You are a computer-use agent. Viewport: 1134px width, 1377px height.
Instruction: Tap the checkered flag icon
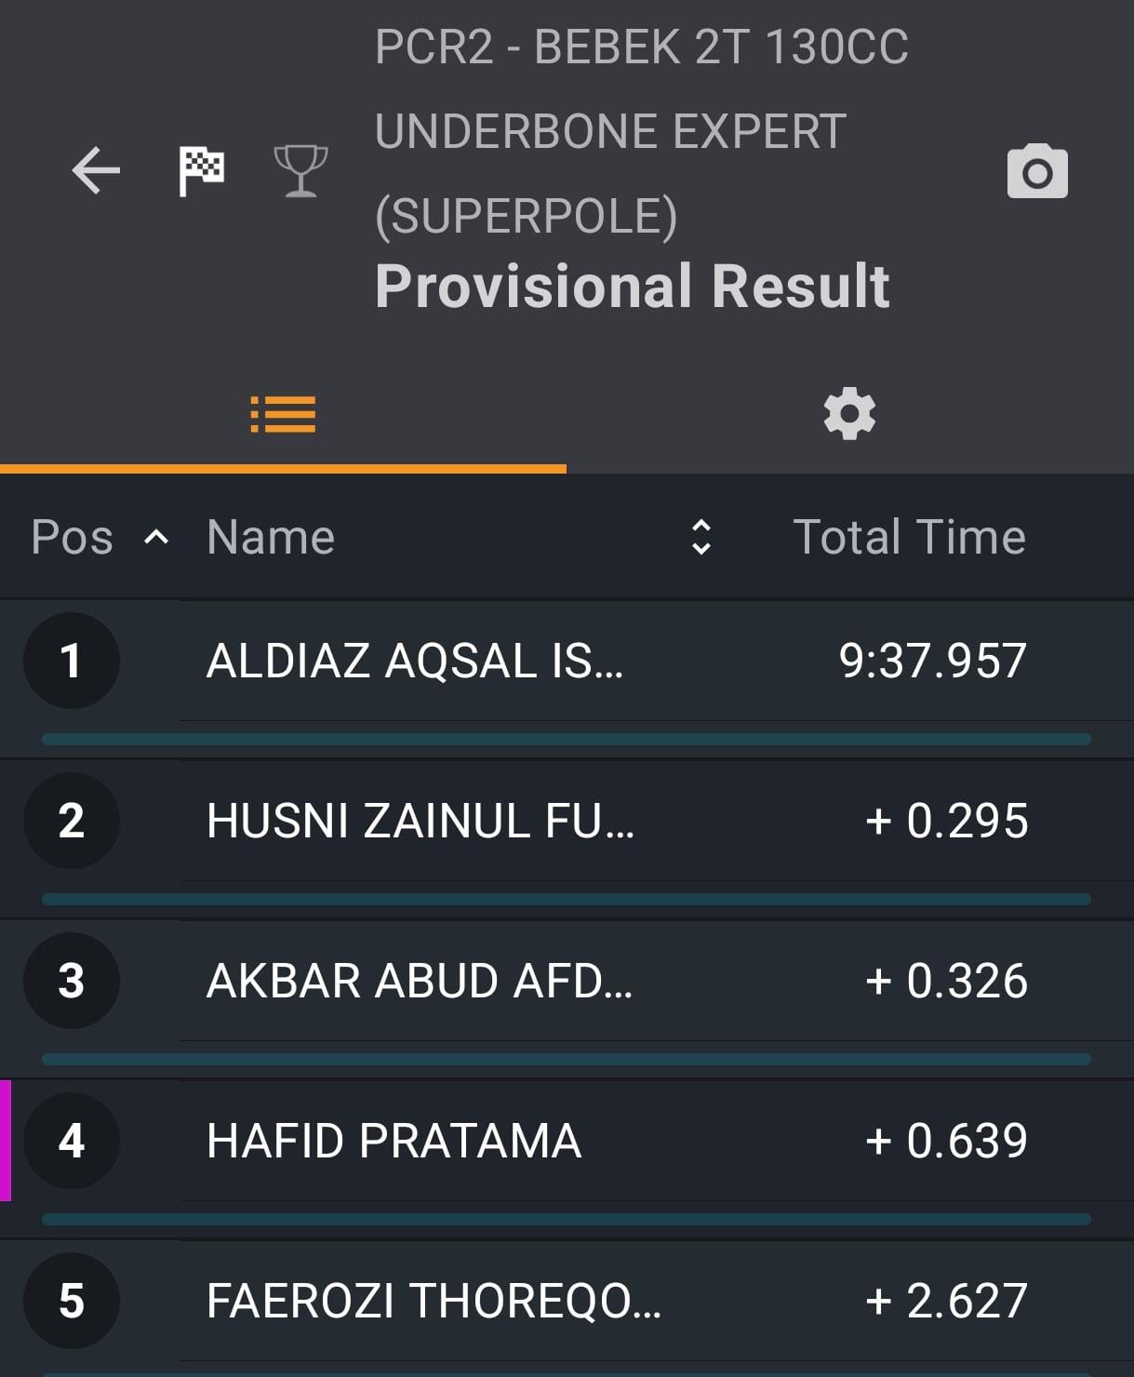coord(201,171)
